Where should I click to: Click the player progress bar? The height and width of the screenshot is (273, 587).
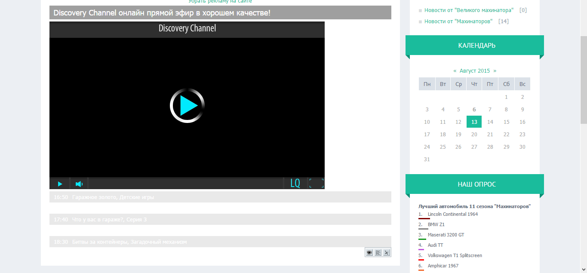click(x=186, y=184)
